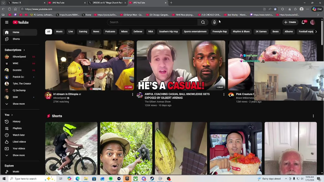The width and height of the screenshot is (324, 182).
Task: Open Watch later in the sidebar
Action: (20, 135)
